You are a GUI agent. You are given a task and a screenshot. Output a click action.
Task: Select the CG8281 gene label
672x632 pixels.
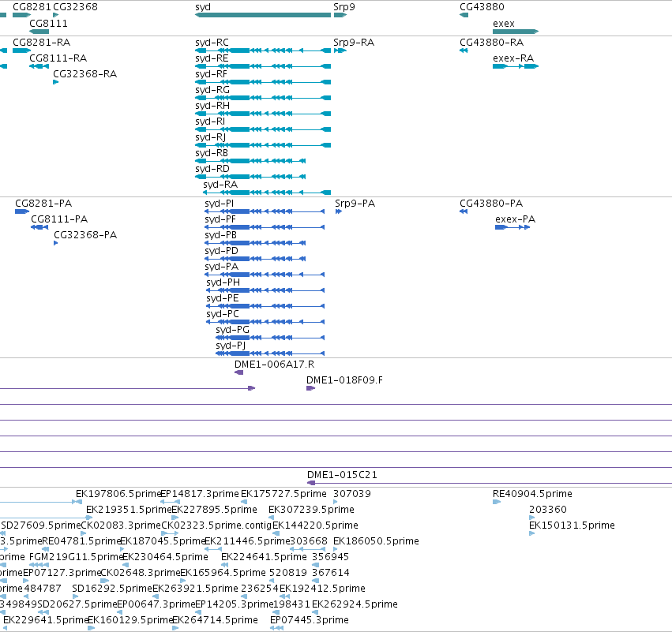[32, 7]
